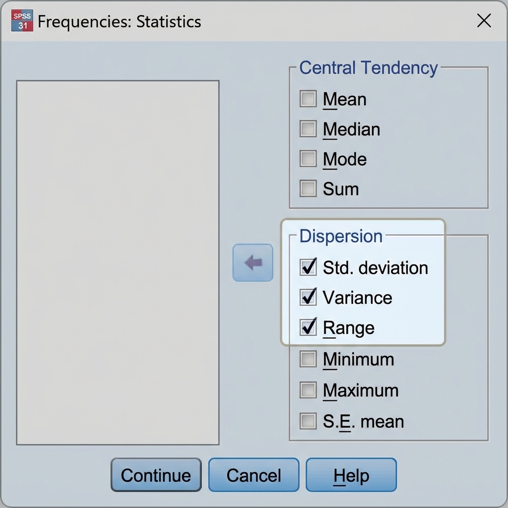Image resolution: width=508 pixels, height=508 pixels.
Task: Enable the Minimum checkbox
Action: 308,359
